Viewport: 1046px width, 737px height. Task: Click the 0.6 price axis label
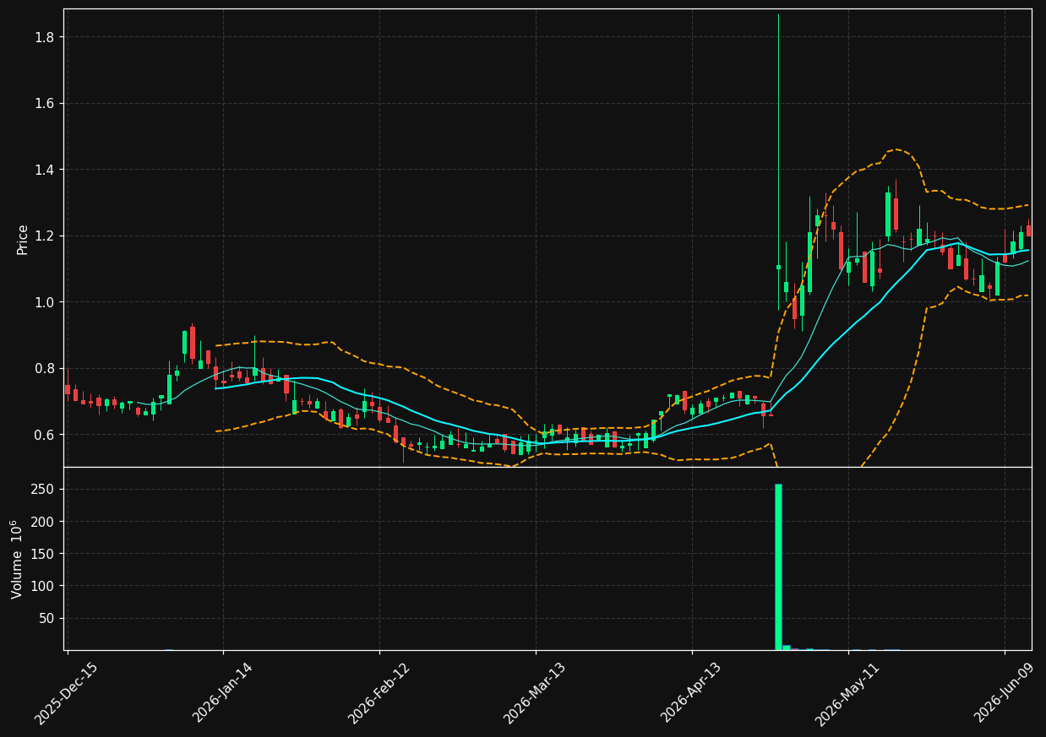(45, 435)
